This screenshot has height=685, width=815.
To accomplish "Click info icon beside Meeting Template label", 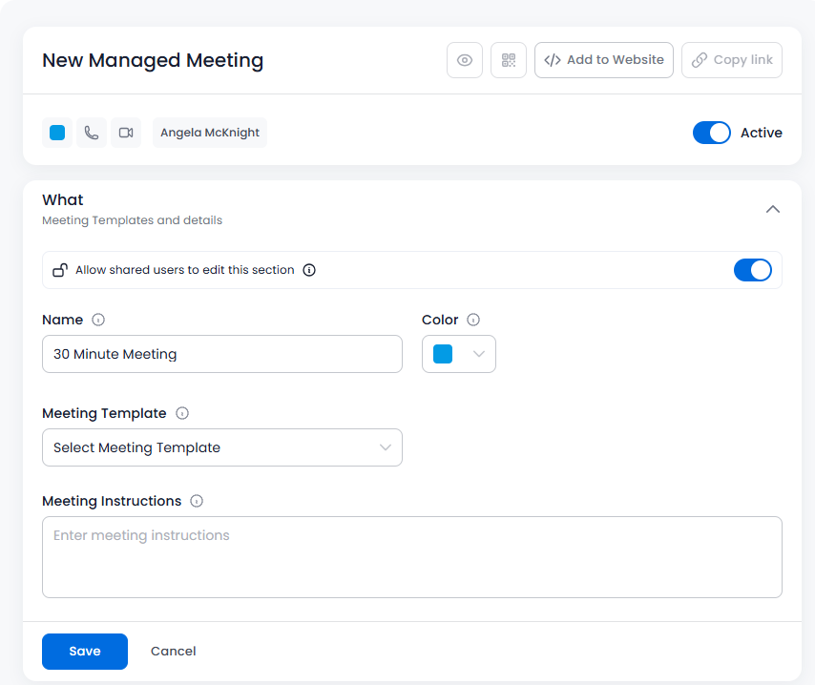I will 182,414.
